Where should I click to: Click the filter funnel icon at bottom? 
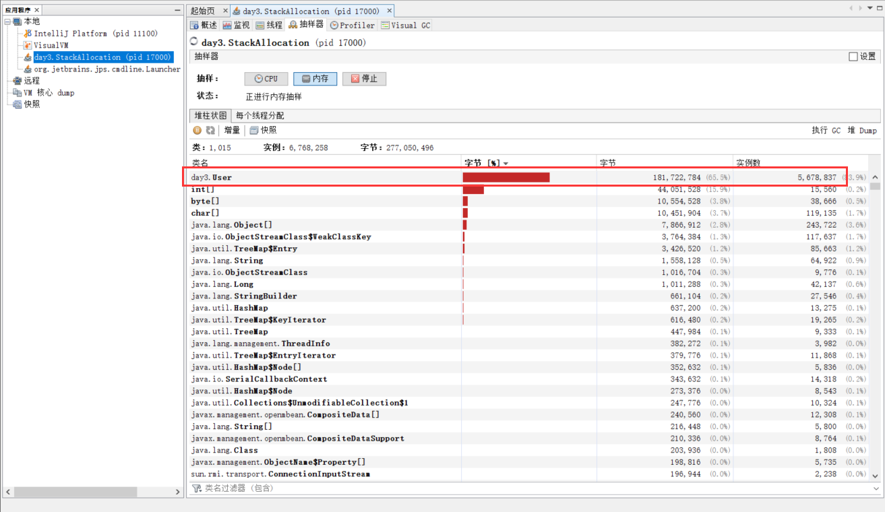point(197,488)
